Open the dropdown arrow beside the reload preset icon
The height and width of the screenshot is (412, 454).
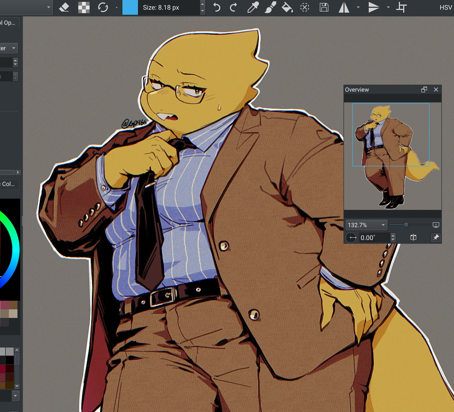click(x=116, y=8)
